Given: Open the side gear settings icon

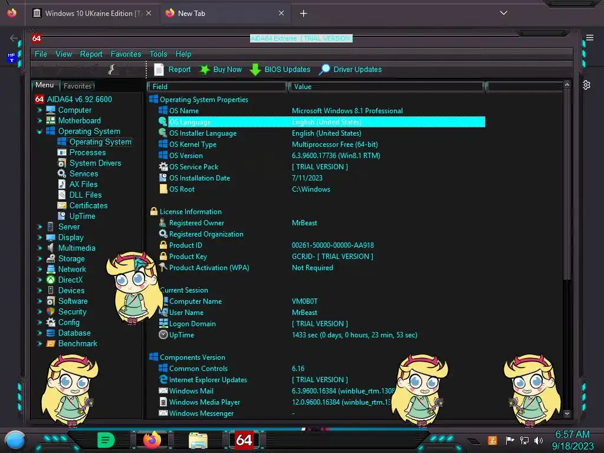Looking at the screenshot, I should click(586, 85).
